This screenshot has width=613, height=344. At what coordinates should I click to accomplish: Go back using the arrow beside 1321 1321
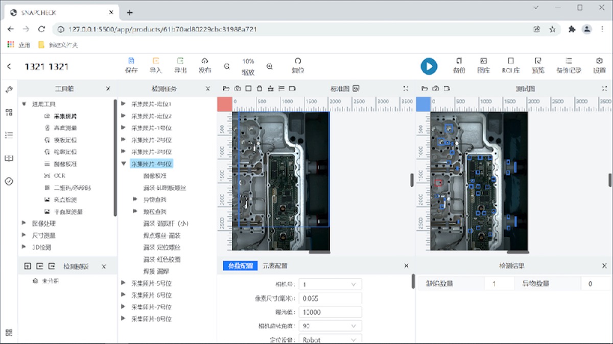(x=9, y=66)
